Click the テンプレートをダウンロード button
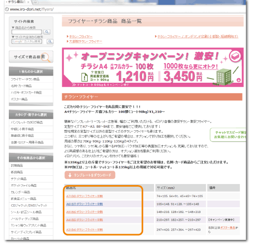 [90, 175]
